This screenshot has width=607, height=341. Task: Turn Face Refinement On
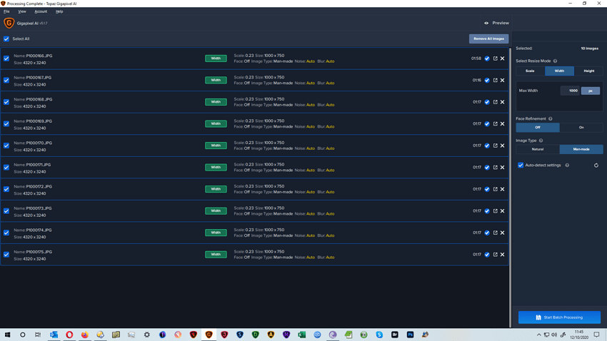point(581,128)
